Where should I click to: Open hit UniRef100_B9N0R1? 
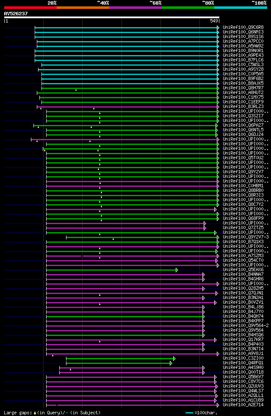click(x=243, y=51)
